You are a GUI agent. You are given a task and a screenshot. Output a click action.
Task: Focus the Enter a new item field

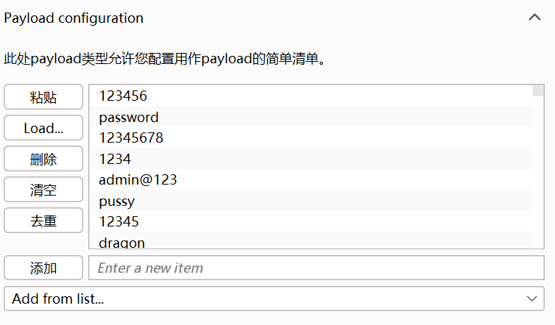point(316,268)
